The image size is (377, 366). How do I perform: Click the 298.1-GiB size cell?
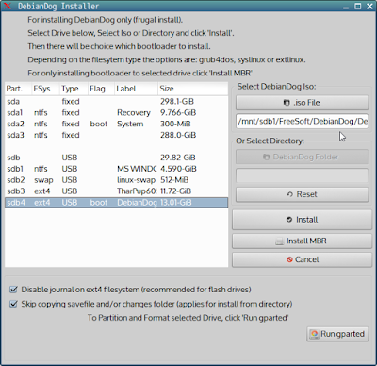point(177,102)
